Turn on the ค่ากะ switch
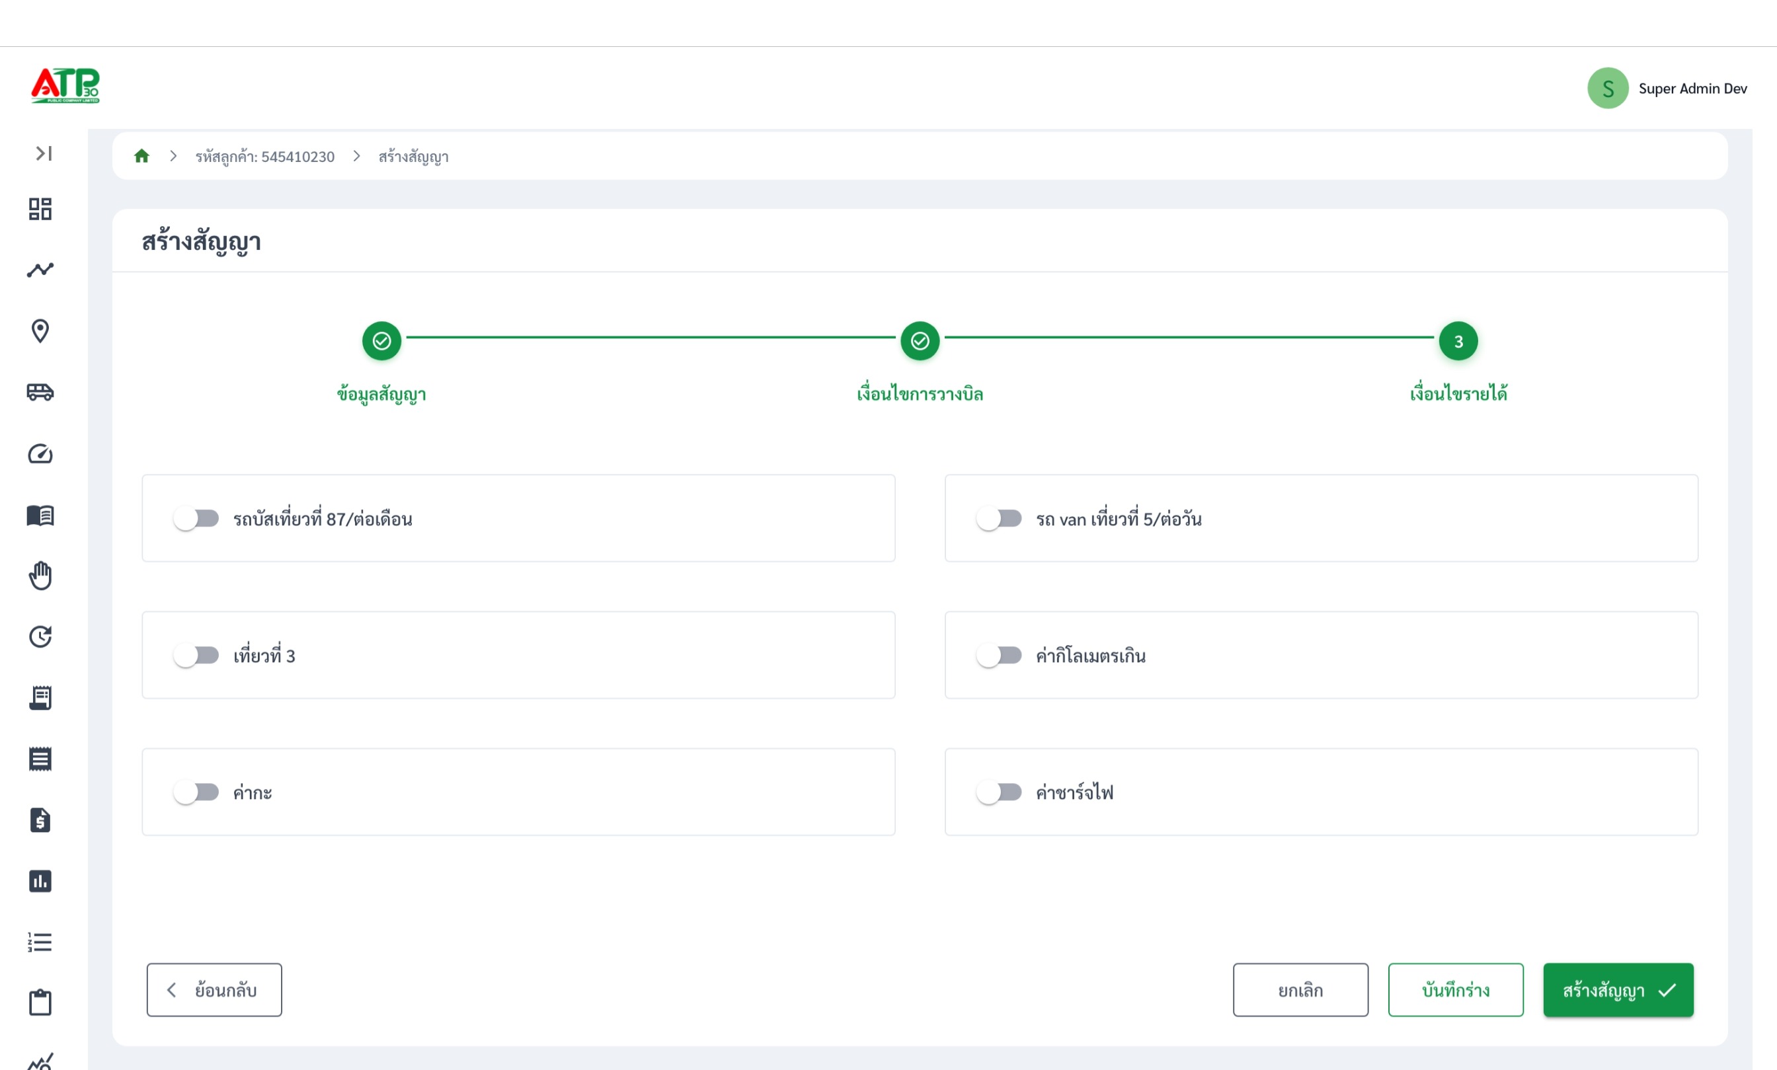The image size is (1777, 1070). 196,792
